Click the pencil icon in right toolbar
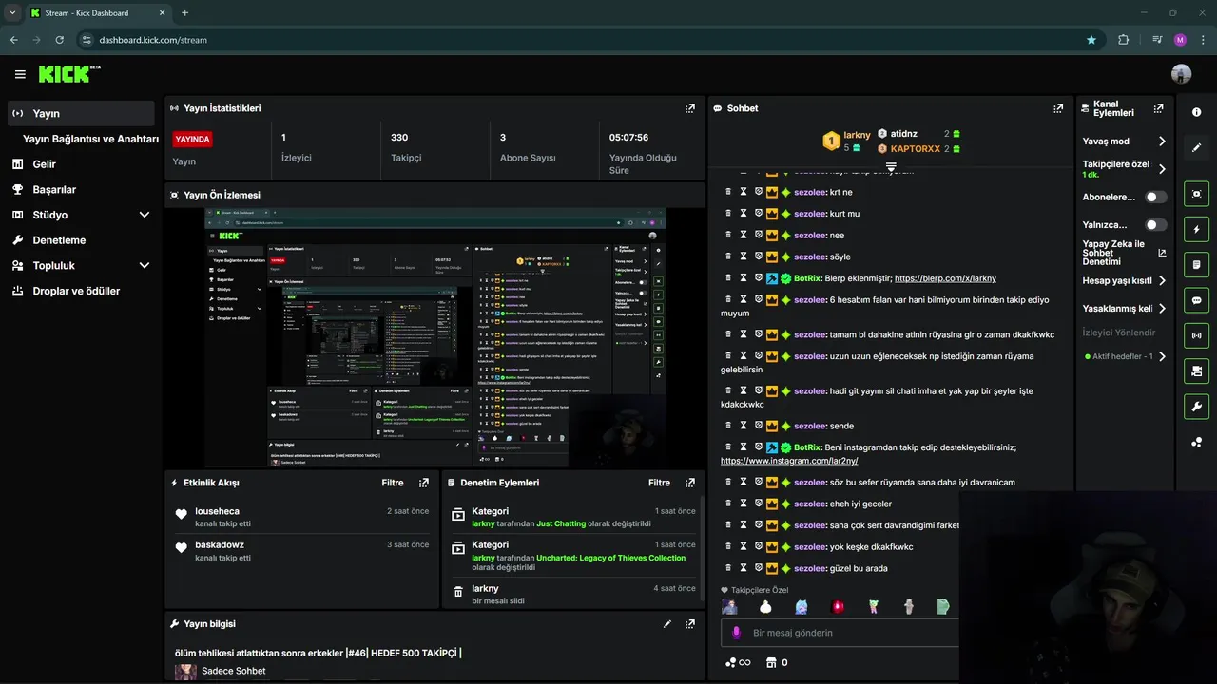This screenshot has width=1217, height=684. [x=1197, y=147]
